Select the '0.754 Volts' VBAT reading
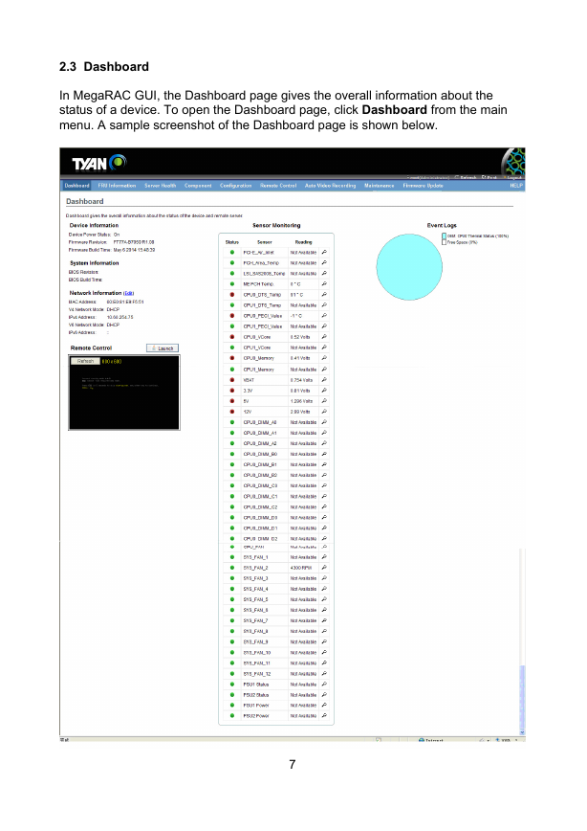 [x=302, y=380]
